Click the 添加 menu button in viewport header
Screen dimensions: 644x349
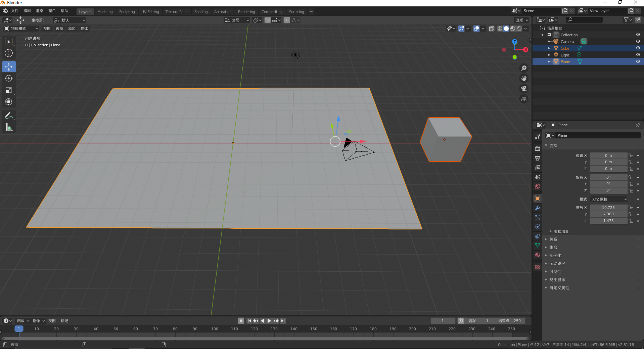coord(72,29)
